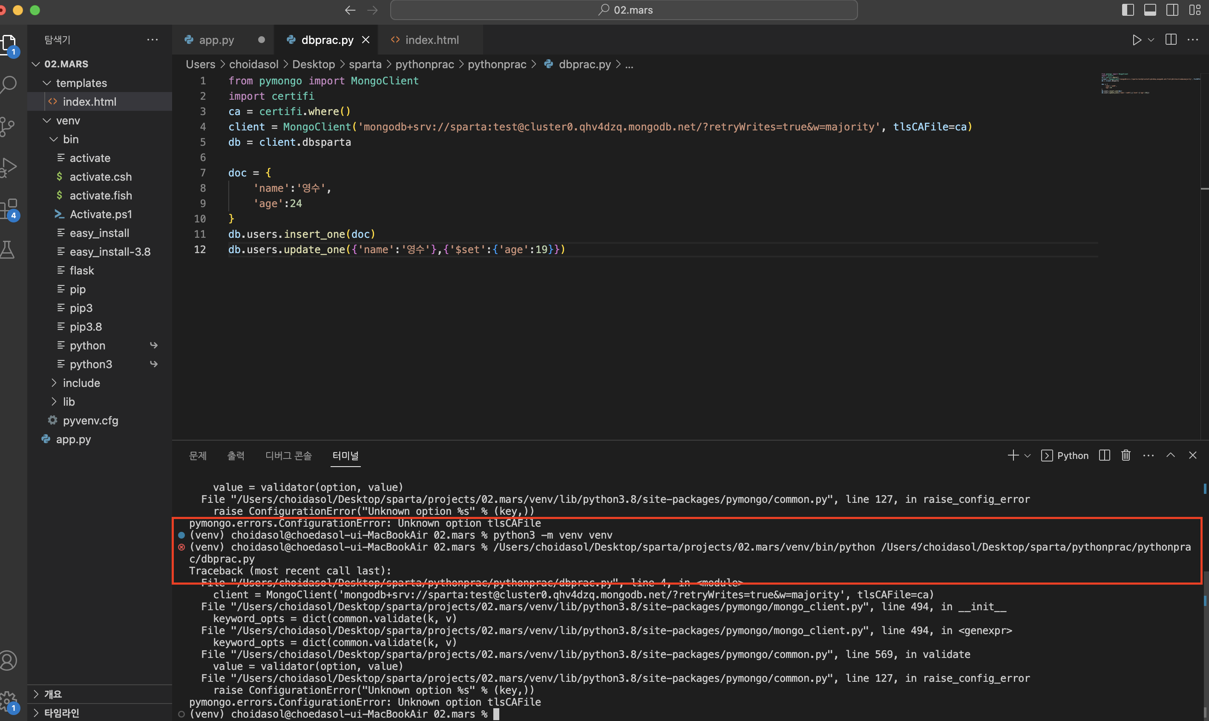The image size is (1209, 721).
Task: Click the Desktop breadcrumb segment
Action: point(313,65)
